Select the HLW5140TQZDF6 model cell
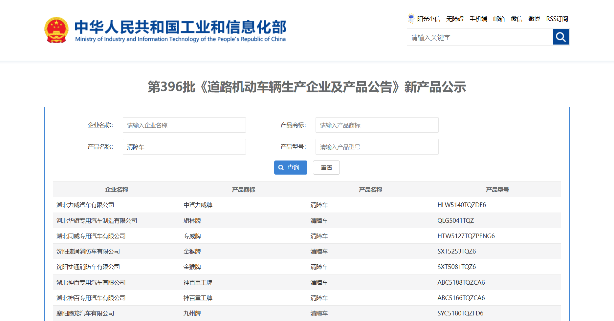The width and height of the screenshot is (614, 321). click(462, 205)
